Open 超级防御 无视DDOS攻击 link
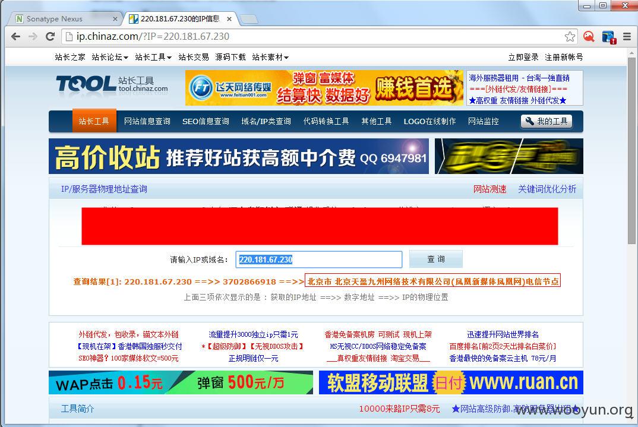This screenshot has height=427, width=638. [x=253, y=346]
